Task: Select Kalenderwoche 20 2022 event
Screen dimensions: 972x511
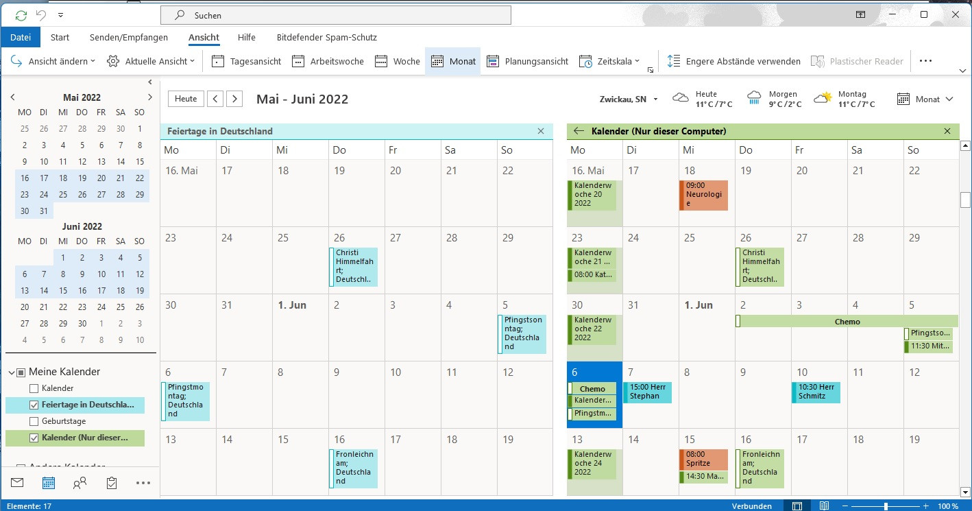Action: point(592,195)
